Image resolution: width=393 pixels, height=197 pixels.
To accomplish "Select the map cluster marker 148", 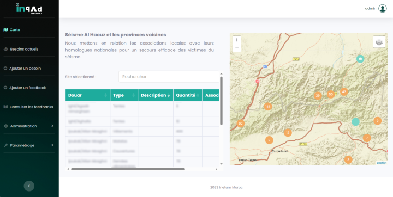I will [268, 107].
